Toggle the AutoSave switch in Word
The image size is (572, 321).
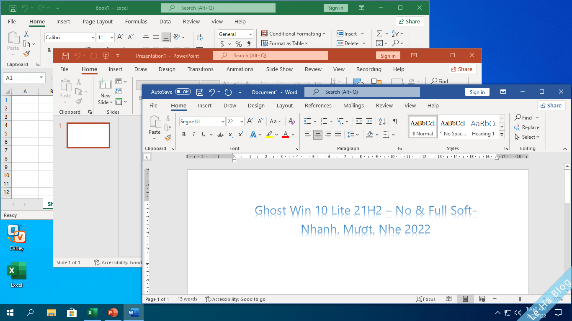[183, 92]
